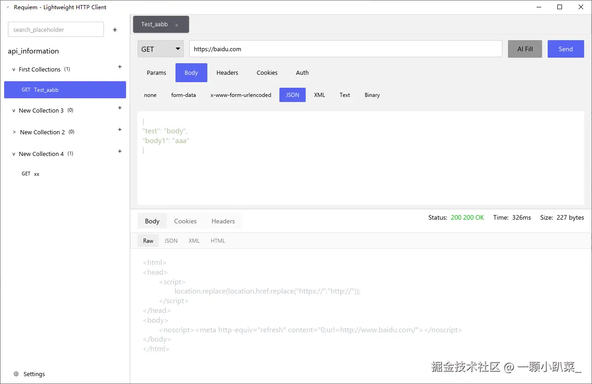The width and height of the screenshot is (592, 384).
Task: Switch response view to HTML
Action: coord(218,241)
